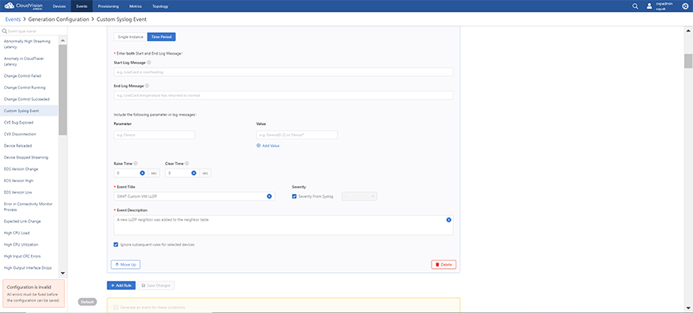Image resolution: width=693 pixels, height=313 pixels.
Task: Select Custom Syslog Event item
Action: [29, 111]
